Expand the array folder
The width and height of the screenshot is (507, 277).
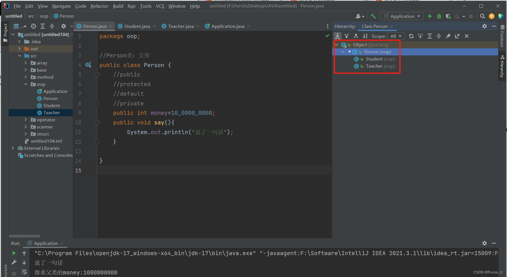[26, 63]
